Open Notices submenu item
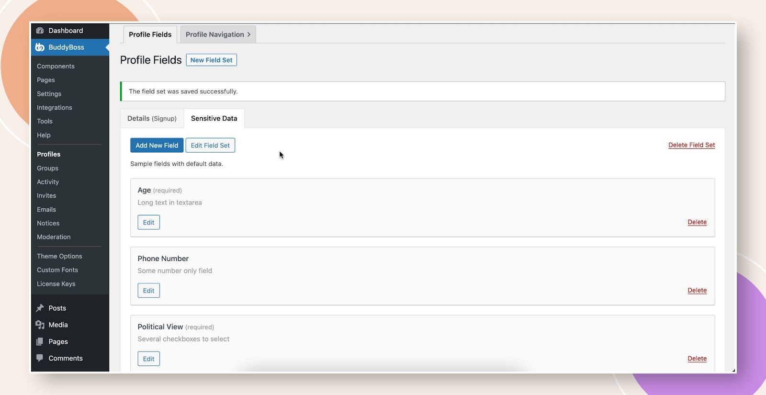 [x=48, y=223]
